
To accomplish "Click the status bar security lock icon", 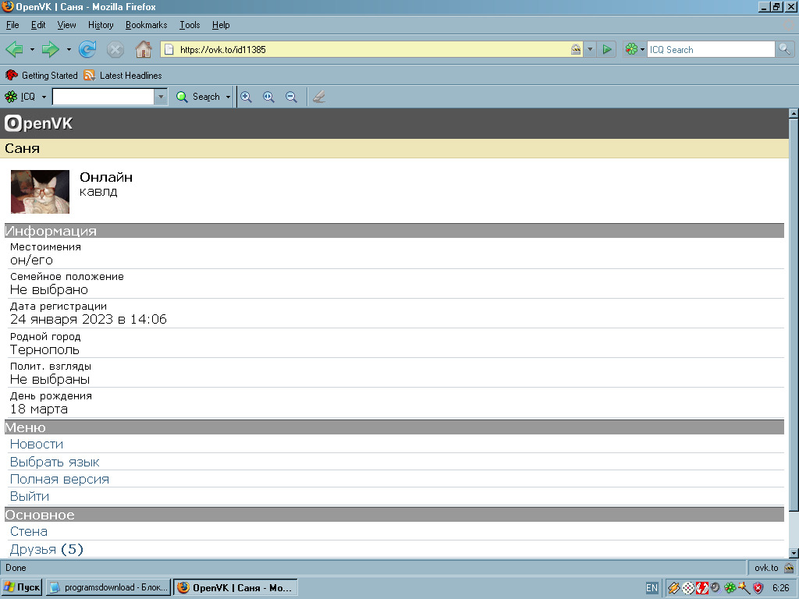I will click(789, 568).
